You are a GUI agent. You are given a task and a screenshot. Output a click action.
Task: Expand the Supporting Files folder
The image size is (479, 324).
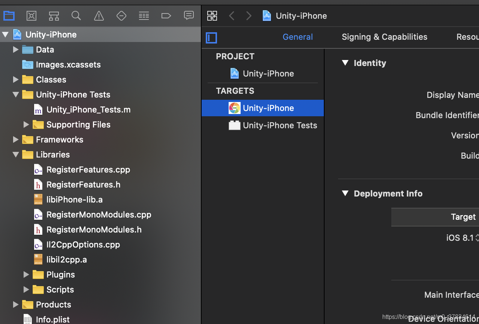(26, 124)
